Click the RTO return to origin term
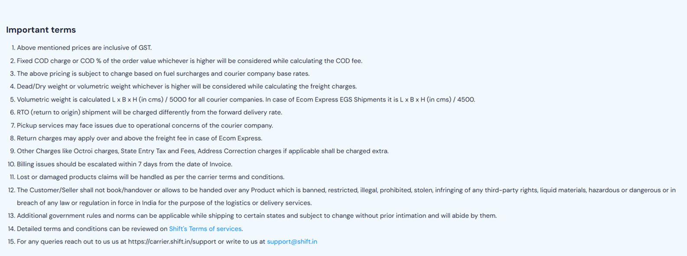 coord(149,112)
